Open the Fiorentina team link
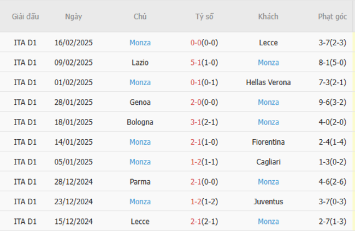Screen dimensions: 355x231 268,142
